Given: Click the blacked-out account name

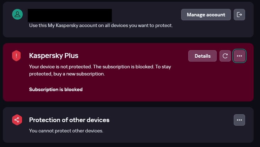Looking at the screenshot, I should (x=70, y=15).
